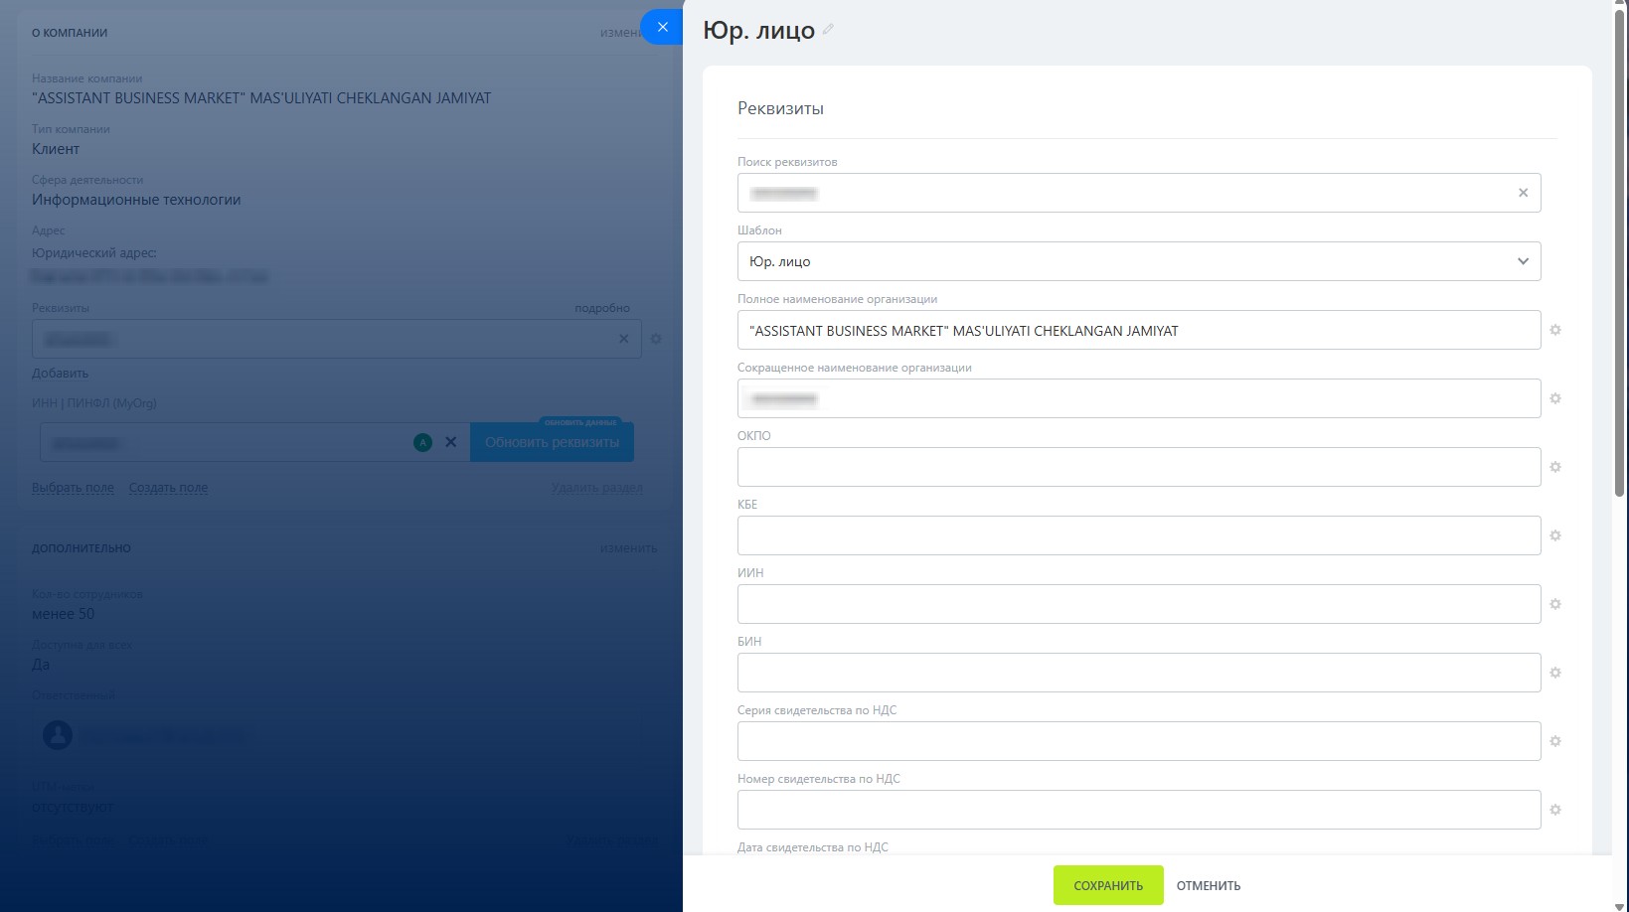Screen dimensions: 1629x912
Task: Focus the Номер свидетельства по НДС field
Action: 1139,810
